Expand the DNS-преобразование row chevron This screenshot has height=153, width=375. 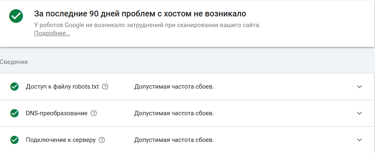coord(359,113)
